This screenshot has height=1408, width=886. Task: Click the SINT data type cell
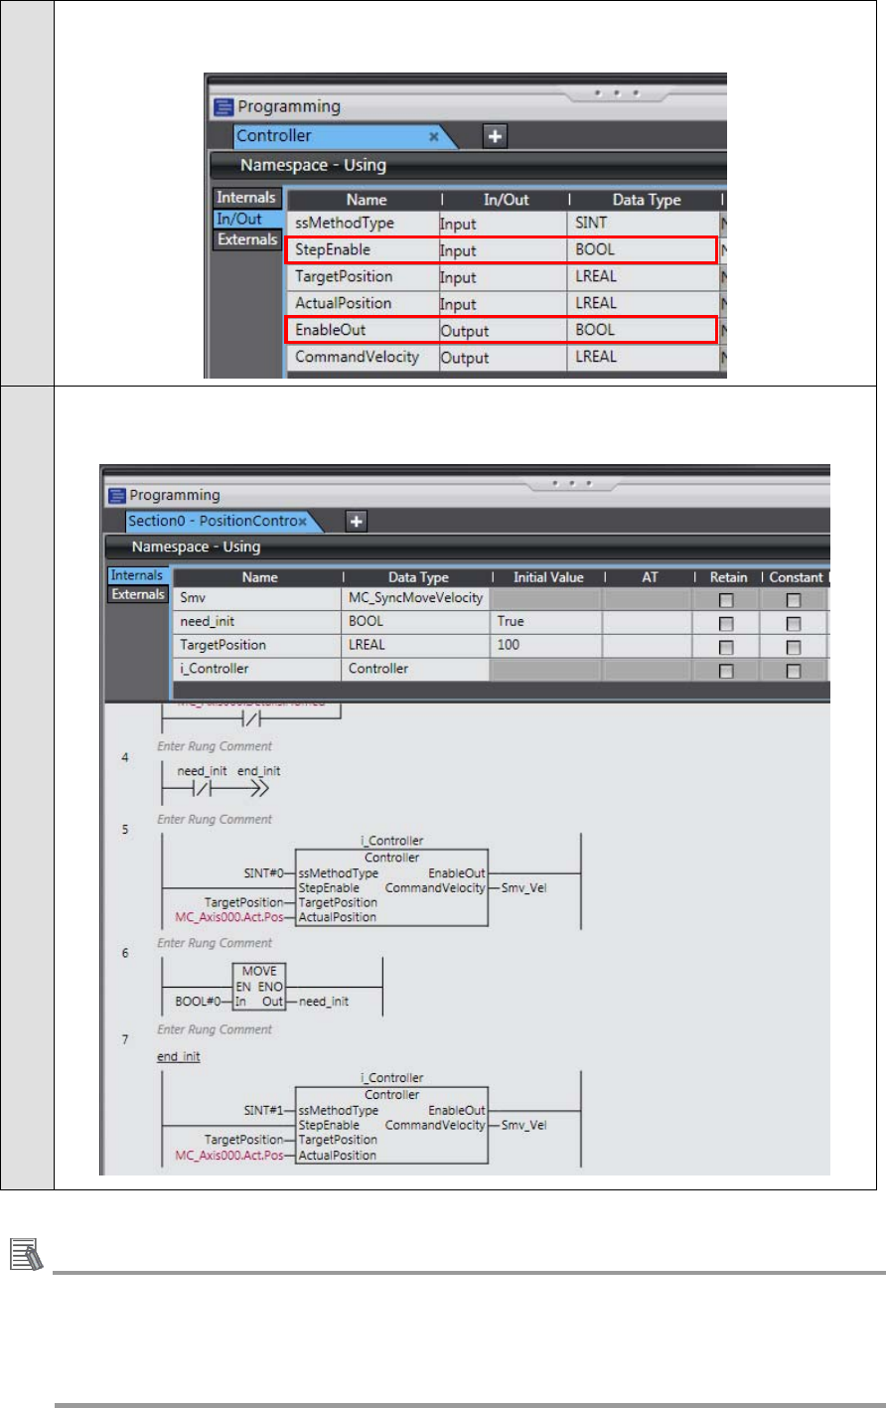click(x=645, y=226)
